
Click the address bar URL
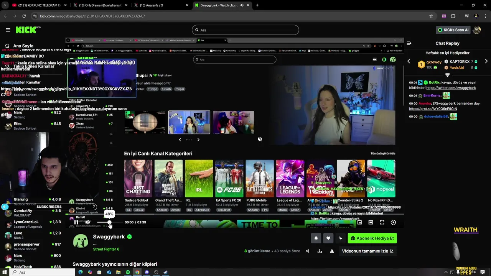coord(92,16)
